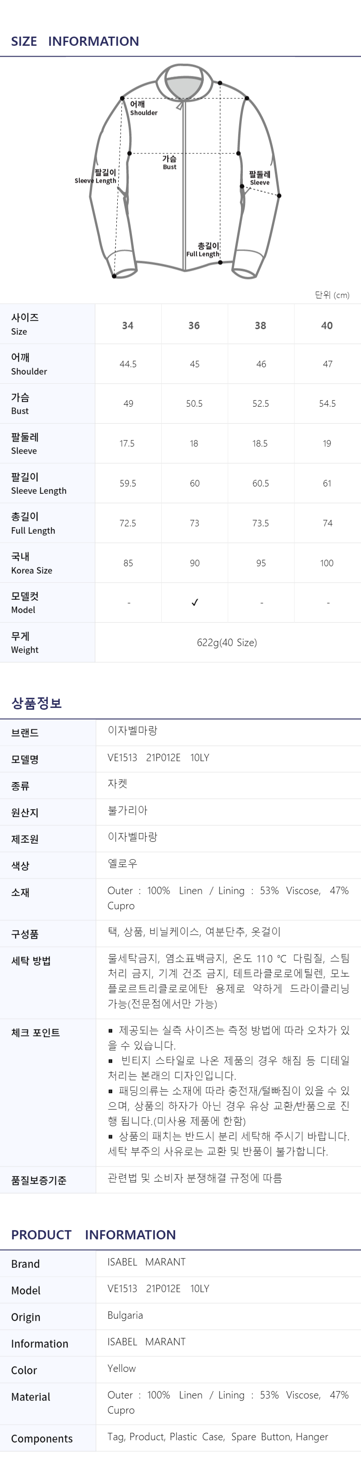Click the Korean model name VE1513 21P012E 10LY
Screen dimensions: 361x1482
(158, 758)
